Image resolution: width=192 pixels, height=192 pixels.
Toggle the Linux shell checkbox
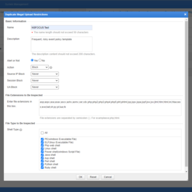(x=42, y=149)
